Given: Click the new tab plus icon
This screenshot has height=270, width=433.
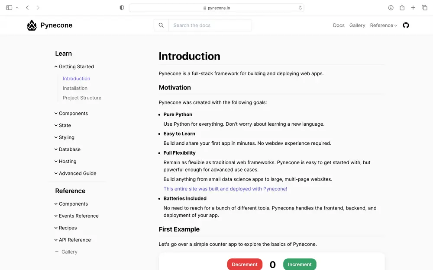Looking at the screenshot, I should [413, 7].
